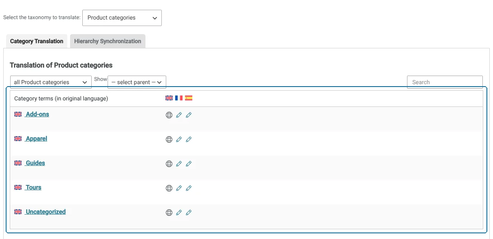Edit Spanish translation of Guides
Image resolution: width=493 pixels, height=239 pixels.
pyautogui.click(x=189, y=164)
